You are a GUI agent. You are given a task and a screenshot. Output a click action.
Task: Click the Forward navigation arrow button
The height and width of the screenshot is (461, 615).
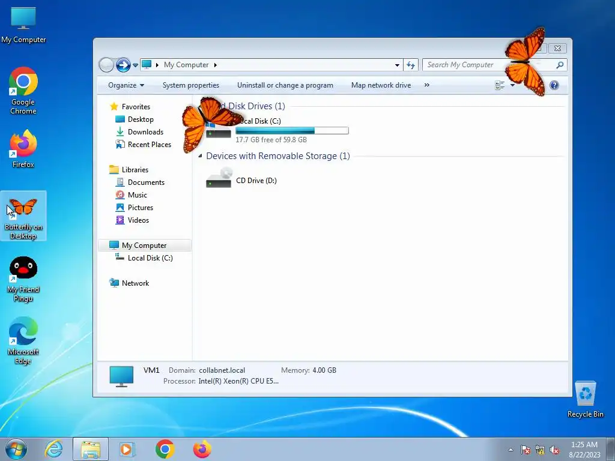pyautogui.click(x=123, y=65)
